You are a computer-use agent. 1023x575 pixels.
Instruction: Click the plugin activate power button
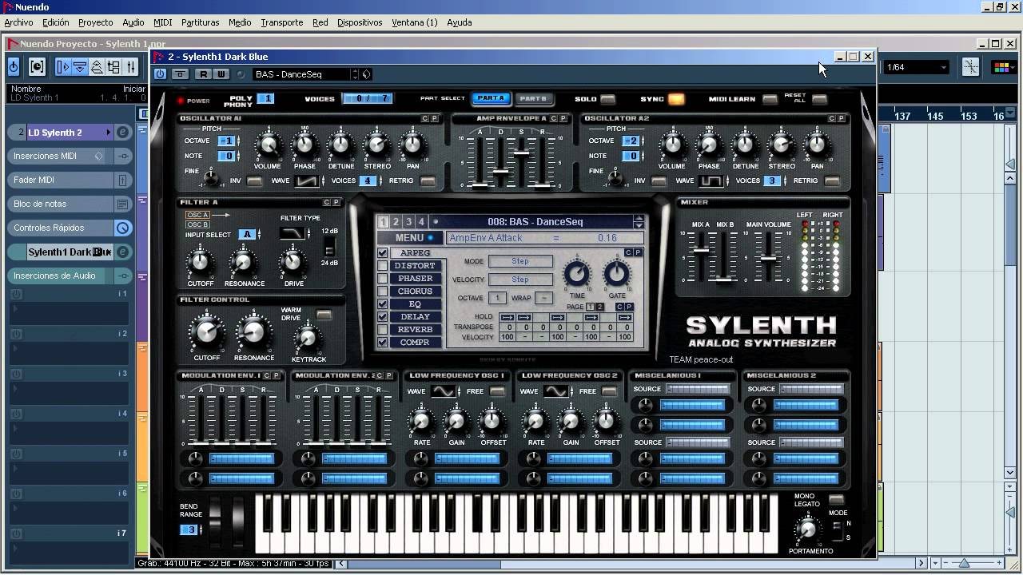point(160,74)
